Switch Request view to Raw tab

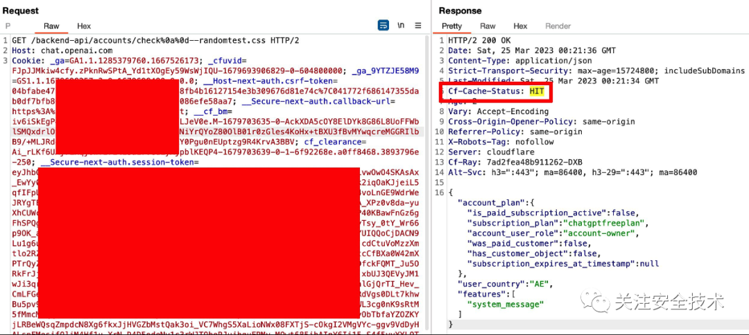51,26
